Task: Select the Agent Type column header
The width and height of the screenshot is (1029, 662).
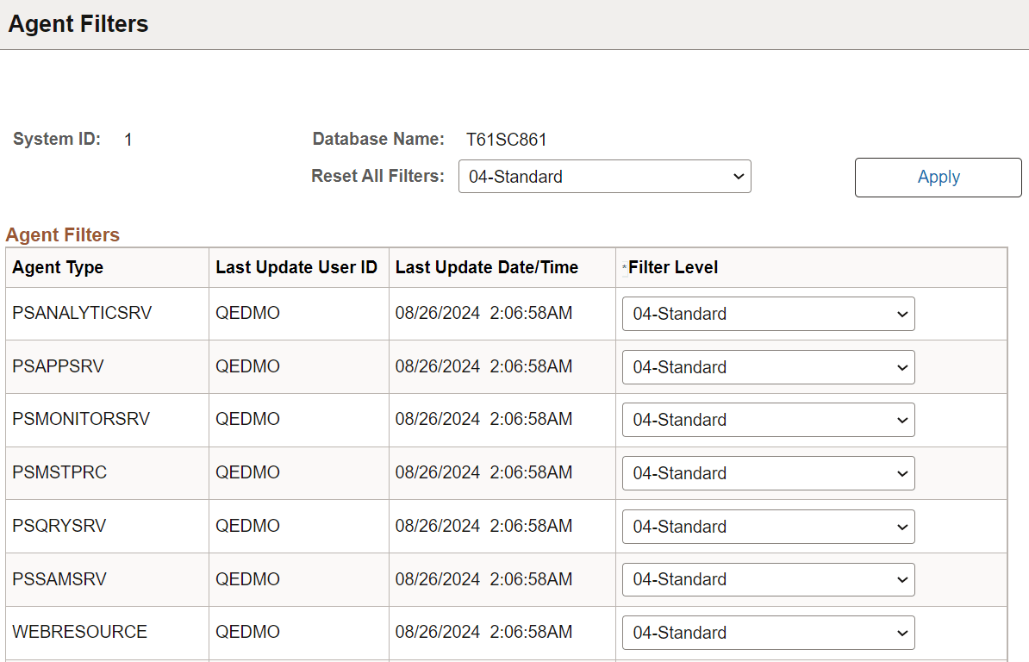Action: point(57,267)
